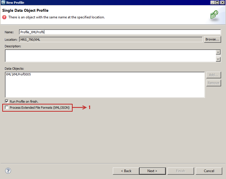This screenshot has height=179, width=226.
Task: Enable Process Extended File Formats (XML/JSON)
Action: point(7,108)
